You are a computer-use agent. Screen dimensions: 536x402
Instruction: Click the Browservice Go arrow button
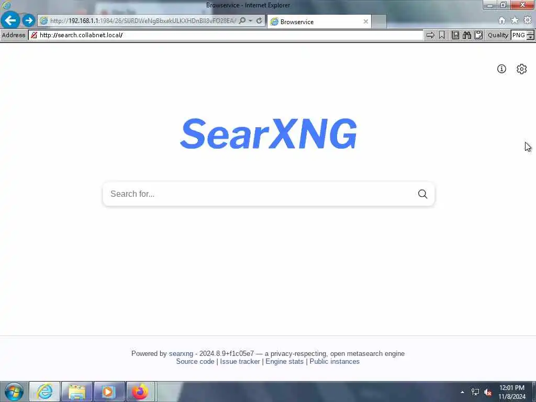430,35
